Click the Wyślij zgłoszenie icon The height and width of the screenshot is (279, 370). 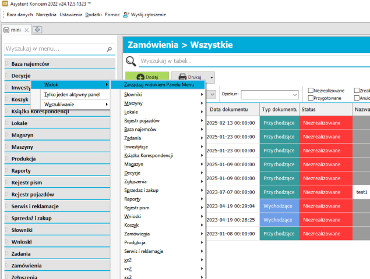(126, 15)
